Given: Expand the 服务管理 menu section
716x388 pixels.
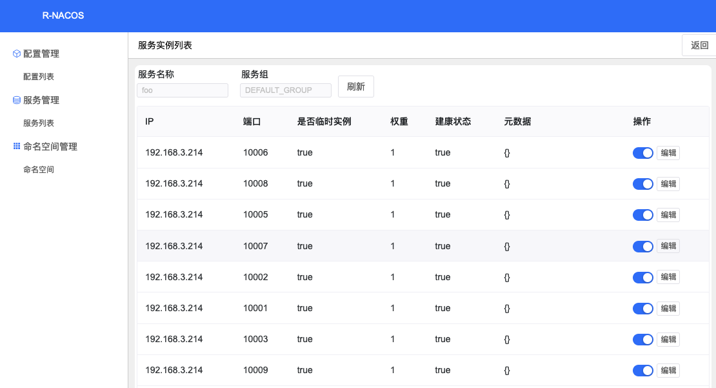Looking at the screenshot, I should pyautogui.click(x=41, y=100).
